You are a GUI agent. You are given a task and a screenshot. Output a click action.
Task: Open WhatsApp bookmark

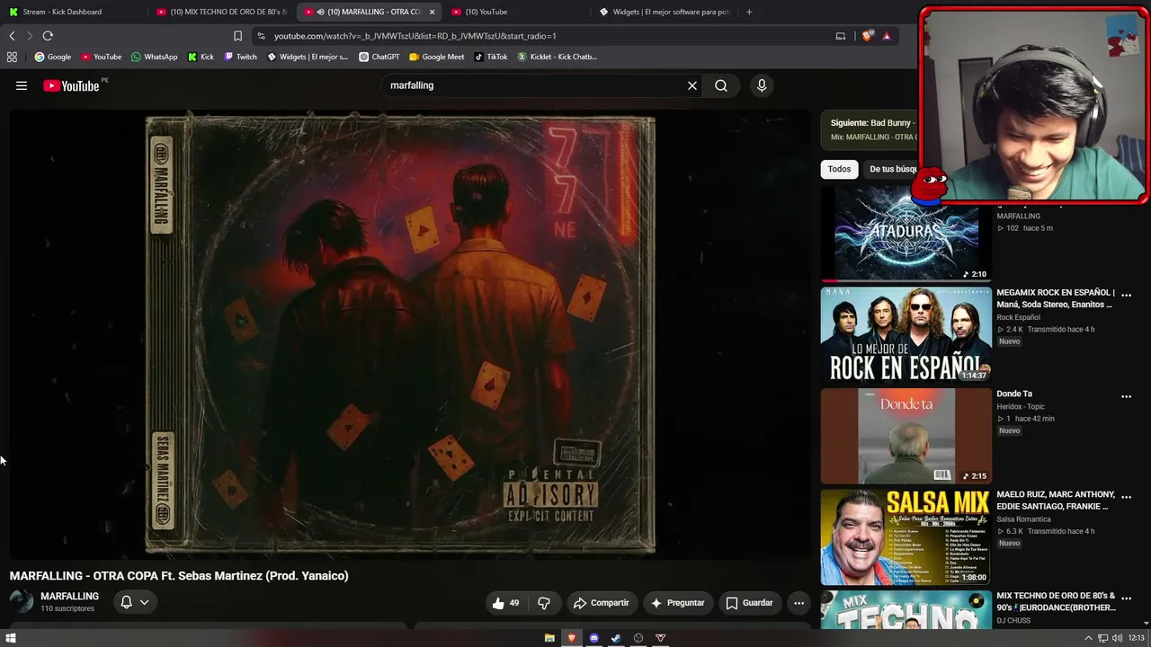point(155,57)
